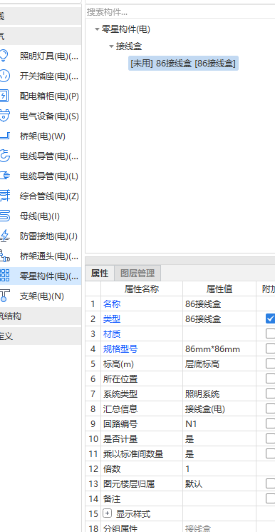275x532 pixels.
Task: Check the 所在位置 row checkbox
Action: pos(270,378)
